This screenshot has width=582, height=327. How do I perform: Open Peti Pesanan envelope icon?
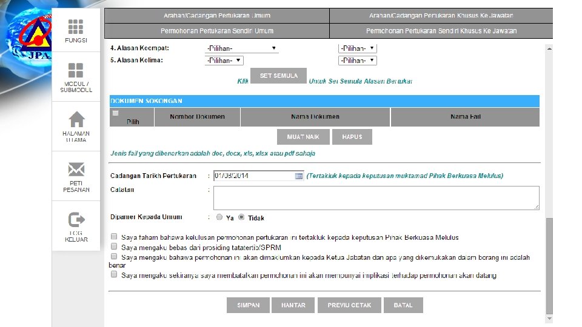point(76,170)
